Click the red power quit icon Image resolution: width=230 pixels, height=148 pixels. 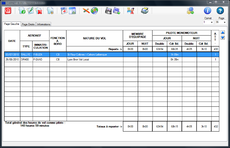click(x=8, y=11)
